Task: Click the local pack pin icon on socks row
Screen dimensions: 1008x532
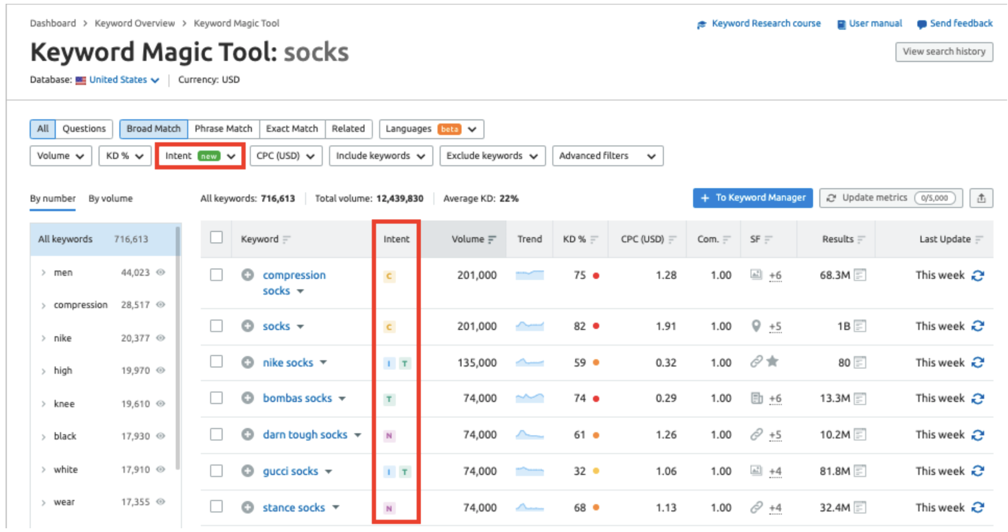Action: [756, 326]
